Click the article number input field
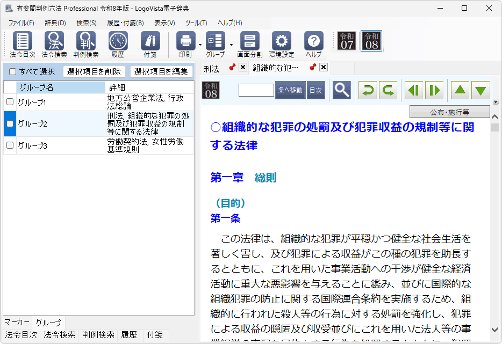The width and height of the screenshot is (502, 344). pos(256,90)
